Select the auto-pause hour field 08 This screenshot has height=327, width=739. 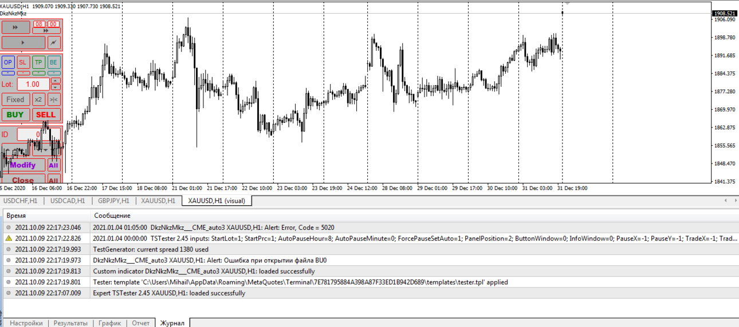(39, 24)
